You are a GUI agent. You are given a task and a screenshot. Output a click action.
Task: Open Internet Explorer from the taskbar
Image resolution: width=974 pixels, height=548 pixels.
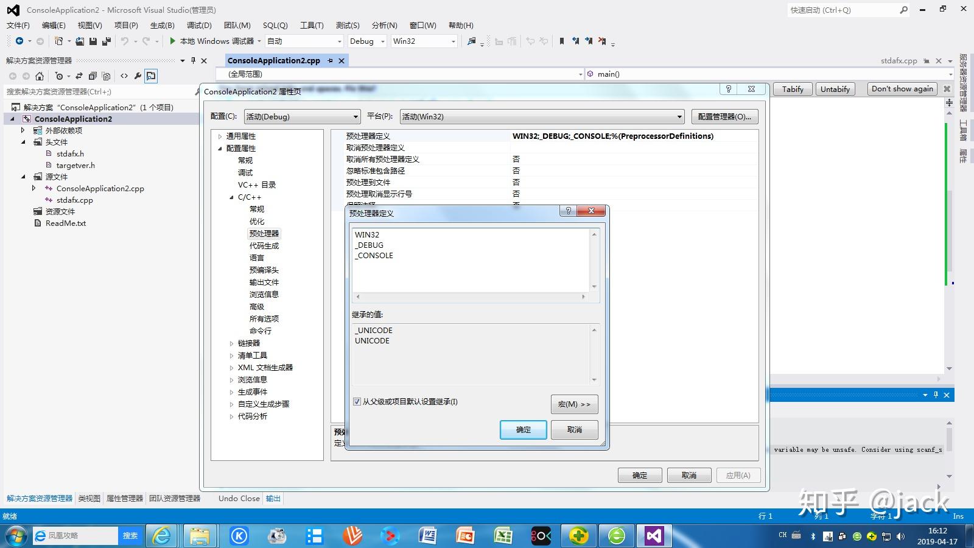(x=161, y=536)
